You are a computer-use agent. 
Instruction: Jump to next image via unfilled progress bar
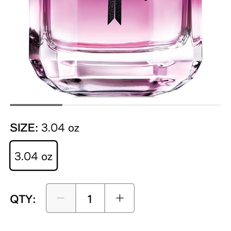click(142, 105)
